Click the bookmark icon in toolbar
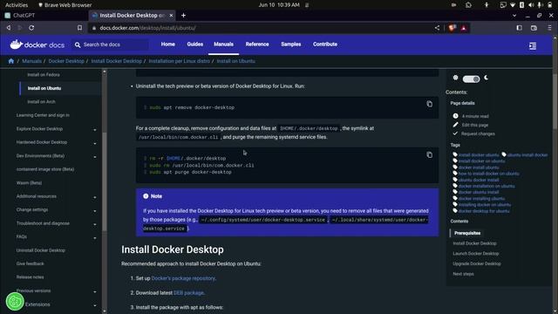The image size is (558, 314). point(79,28)
